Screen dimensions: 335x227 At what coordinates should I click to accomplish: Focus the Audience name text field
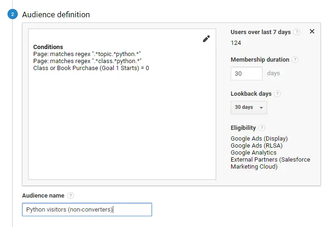87,210
